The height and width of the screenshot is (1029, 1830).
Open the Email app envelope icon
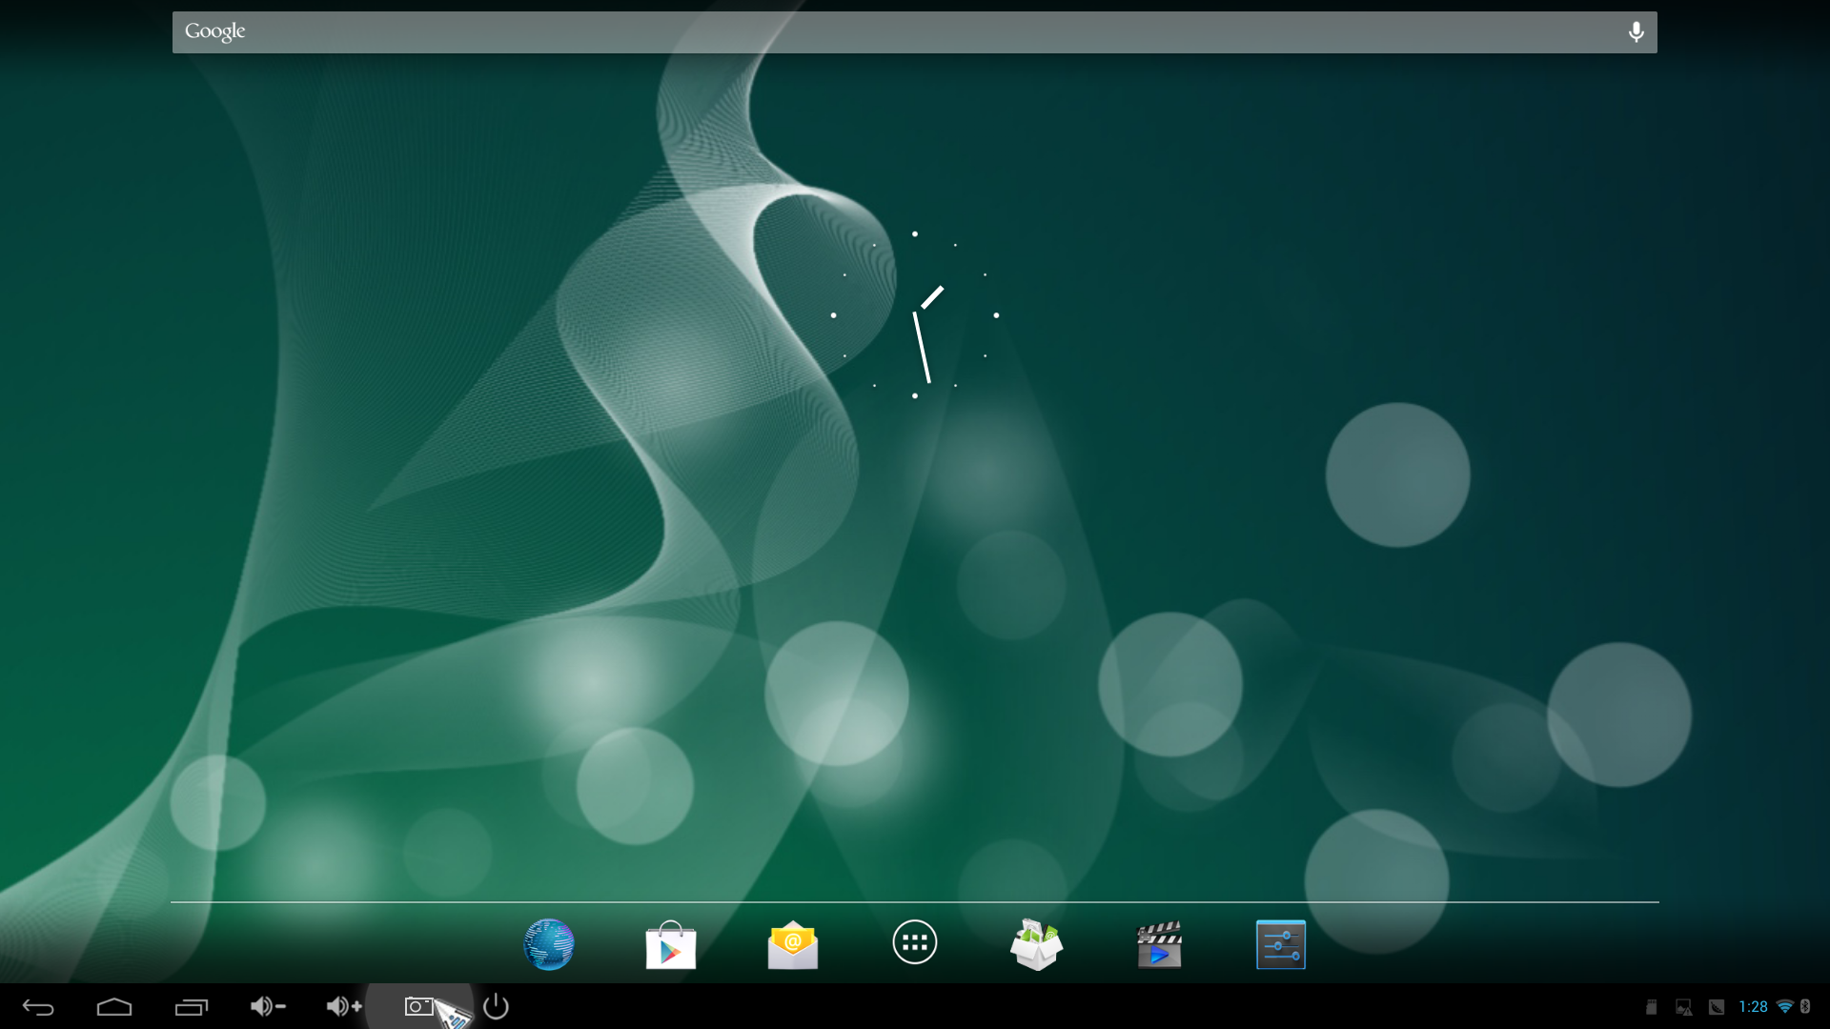click(x=793, y=944)
